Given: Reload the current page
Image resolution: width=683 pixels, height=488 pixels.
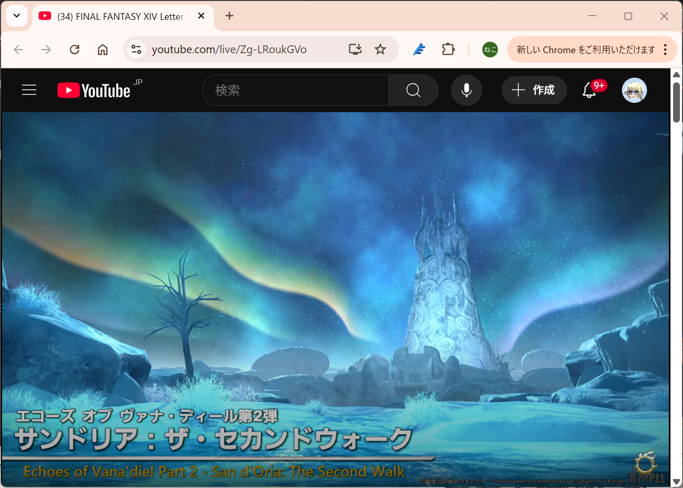Looking at the screenshot, I should (75, 50).
